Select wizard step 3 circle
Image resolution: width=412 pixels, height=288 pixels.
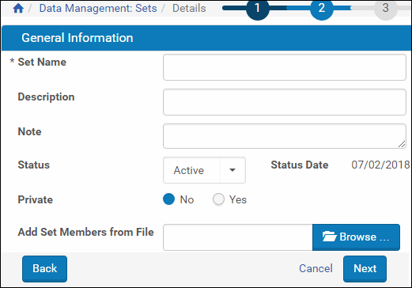coord(385,8)
